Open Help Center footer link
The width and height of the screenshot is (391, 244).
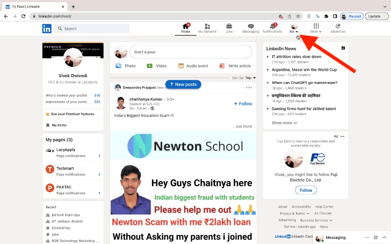(x=324, y=206)
